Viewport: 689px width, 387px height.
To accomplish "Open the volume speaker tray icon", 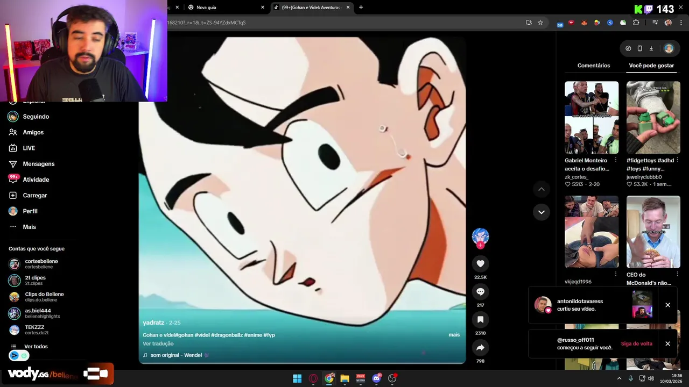I will [651, 378].
